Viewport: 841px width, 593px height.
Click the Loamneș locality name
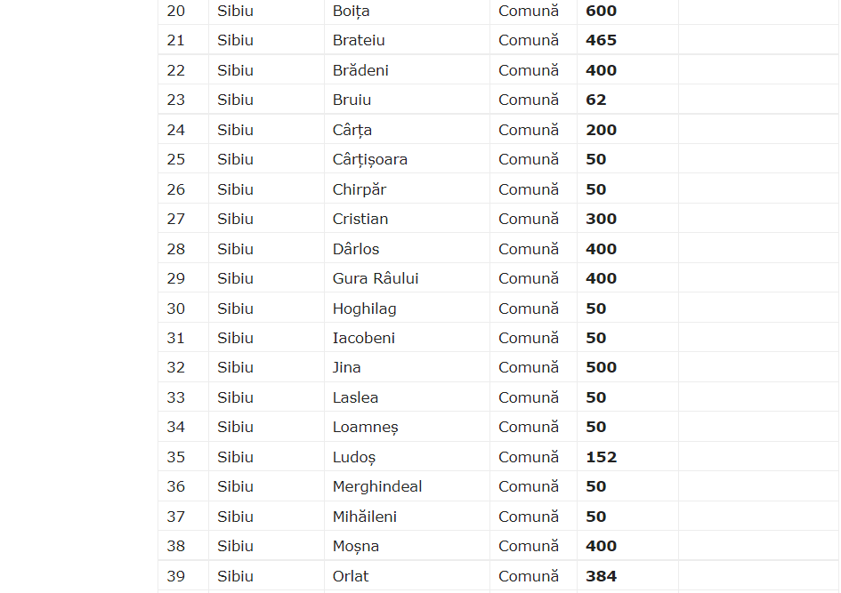pyautogui.click(x=365, y=427)
